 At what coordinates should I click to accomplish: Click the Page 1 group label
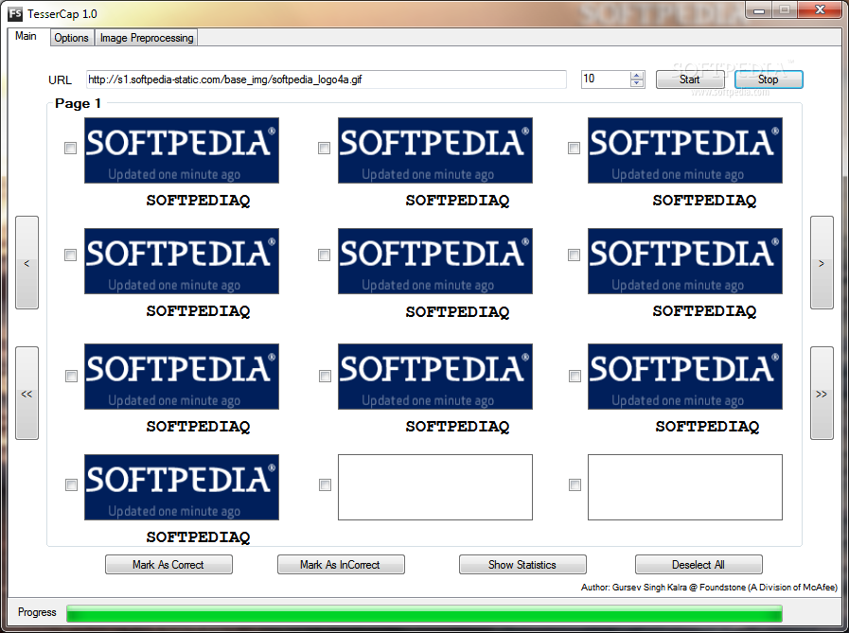tap(78, 103)
